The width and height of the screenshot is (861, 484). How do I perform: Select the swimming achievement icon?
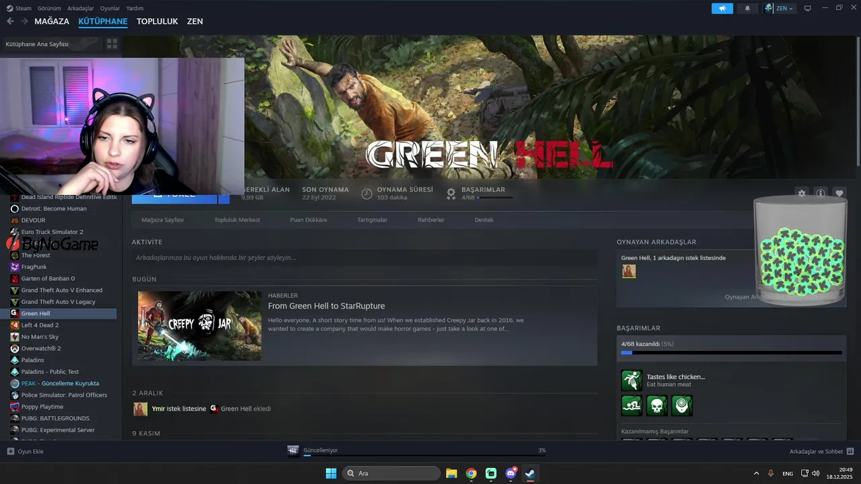click(x=632, y=405)
